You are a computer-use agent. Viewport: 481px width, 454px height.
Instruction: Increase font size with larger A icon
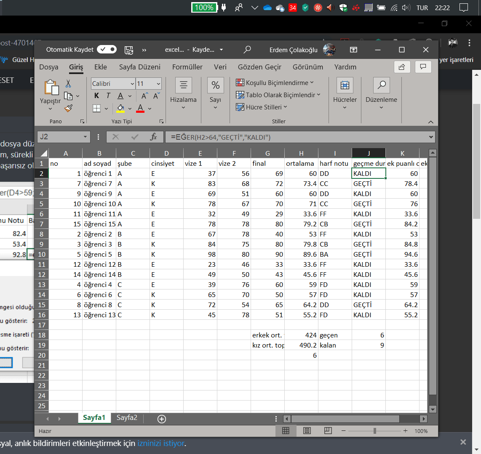tap(145, 96)
